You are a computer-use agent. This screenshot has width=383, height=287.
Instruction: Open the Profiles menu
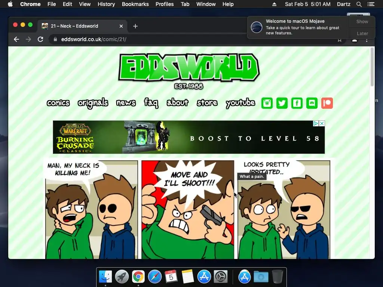(x=165, y=4)
